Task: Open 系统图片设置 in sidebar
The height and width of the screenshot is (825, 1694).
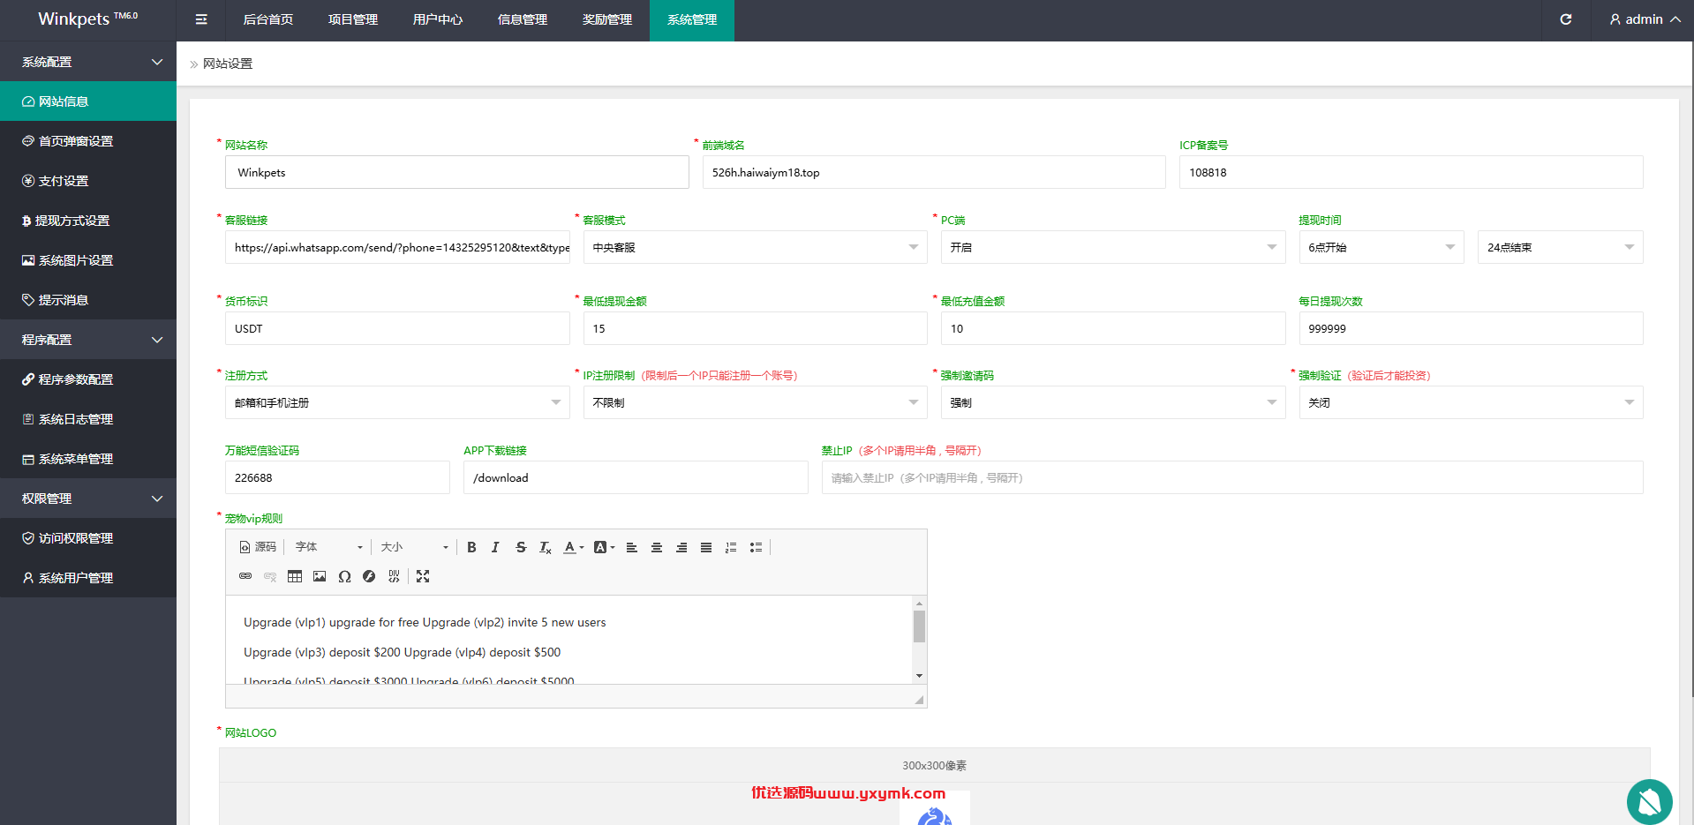Action: [88, 260]
